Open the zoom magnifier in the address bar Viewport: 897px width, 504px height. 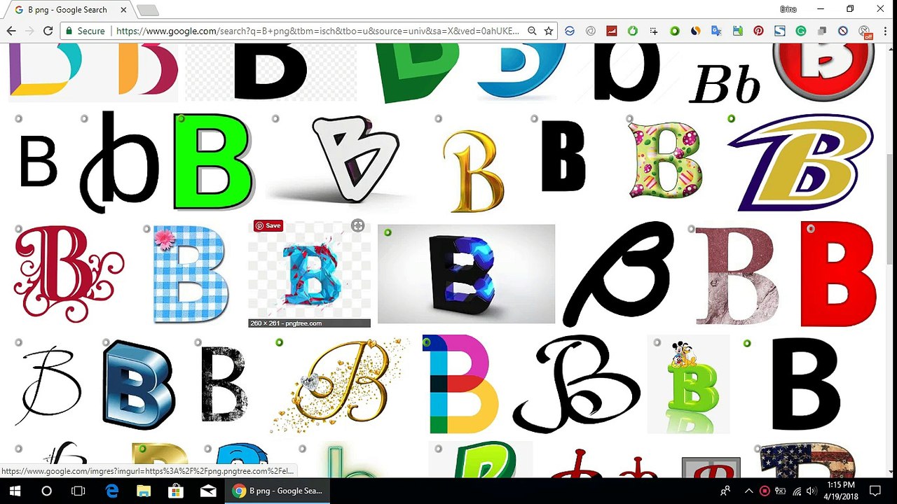click(532, 31)
